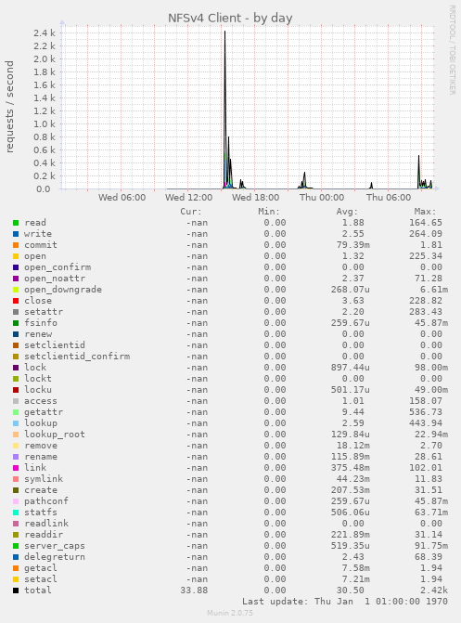Click the '1.0 k' y-axis label
This screenshot has height=623, width=461.
pyautogui.click(x=45, y=124)
